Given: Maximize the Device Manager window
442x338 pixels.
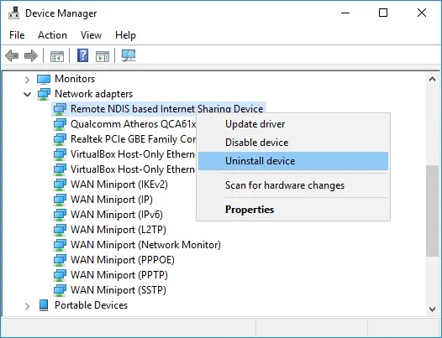Looking at the screenshot, I should click(383, 13).
